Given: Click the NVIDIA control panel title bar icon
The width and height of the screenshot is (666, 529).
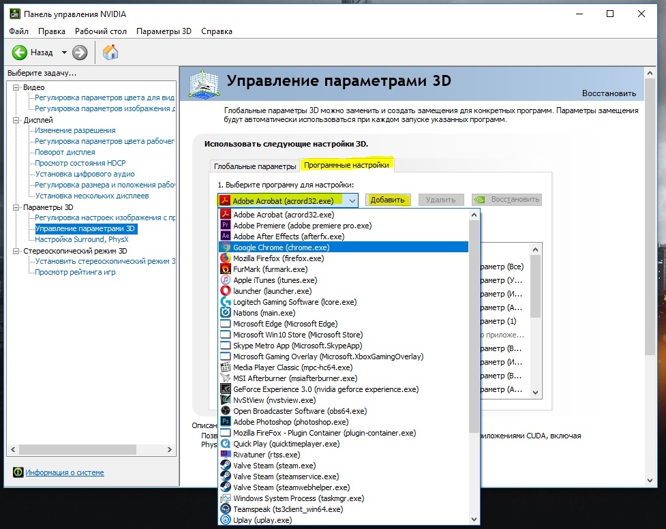Looking at the screenshot, I should tap(15, 14).
